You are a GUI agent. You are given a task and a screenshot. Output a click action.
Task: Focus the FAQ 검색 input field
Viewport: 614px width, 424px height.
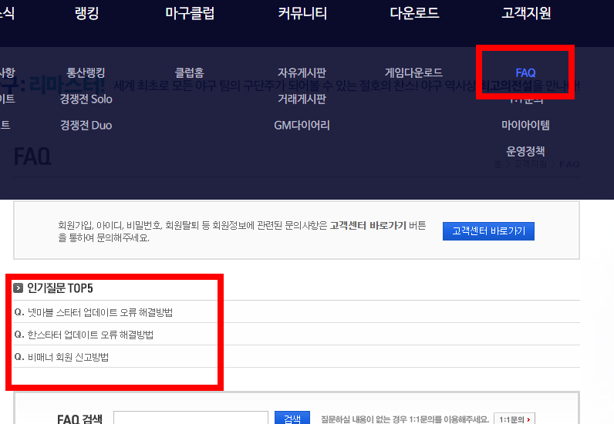[191, 417]
